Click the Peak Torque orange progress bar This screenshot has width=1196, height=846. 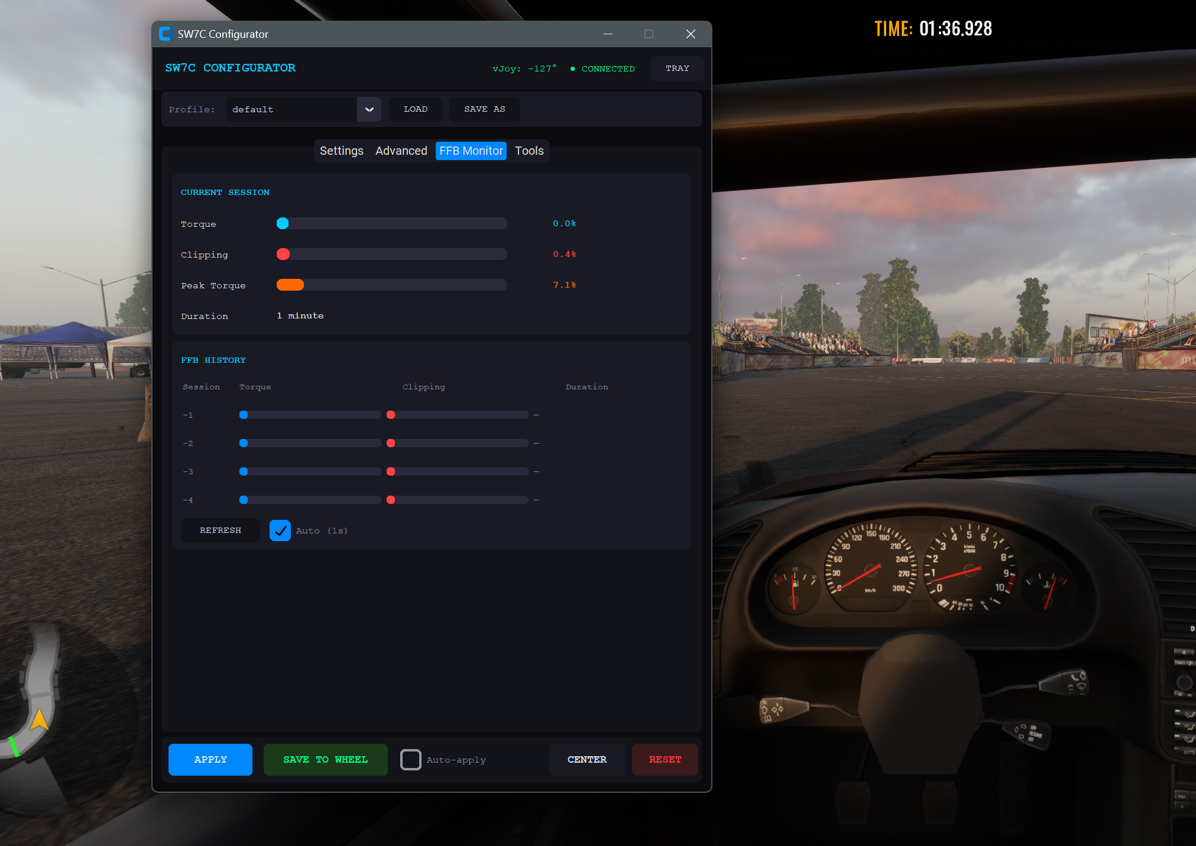point(290,285)
